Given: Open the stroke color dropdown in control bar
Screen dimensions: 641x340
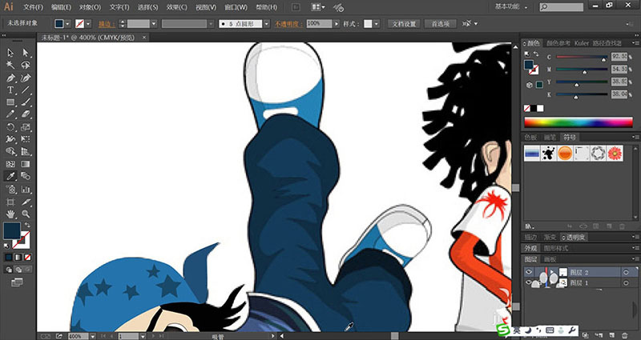Looking at the screenshot, I should click(x=88, y=24).
